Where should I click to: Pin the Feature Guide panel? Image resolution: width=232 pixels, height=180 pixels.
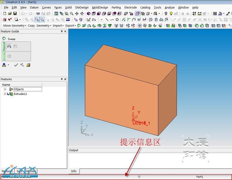click(62, 31)
